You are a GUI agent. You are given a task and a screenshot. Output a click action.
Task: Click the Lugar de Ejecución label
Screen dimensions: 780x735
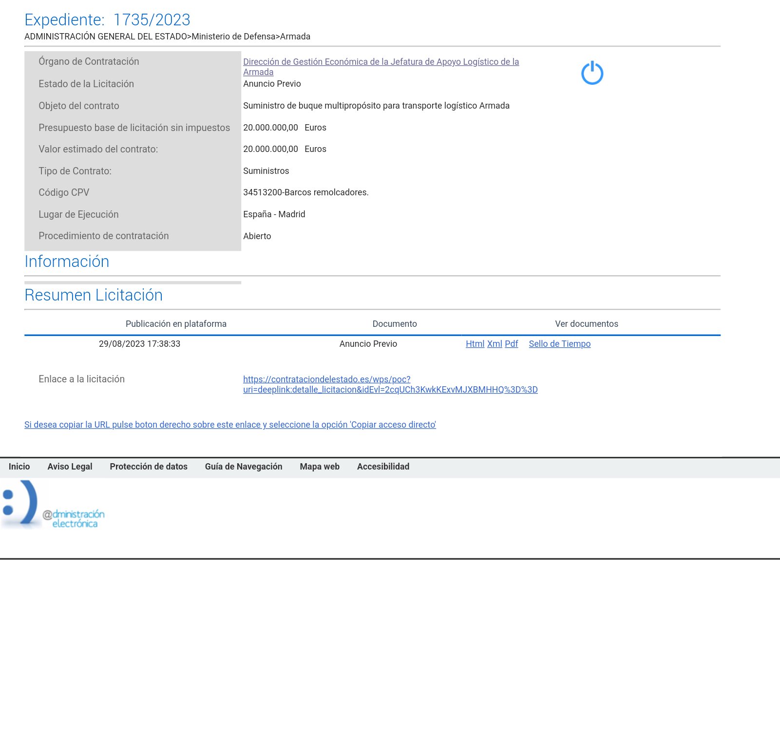[78, 214]
